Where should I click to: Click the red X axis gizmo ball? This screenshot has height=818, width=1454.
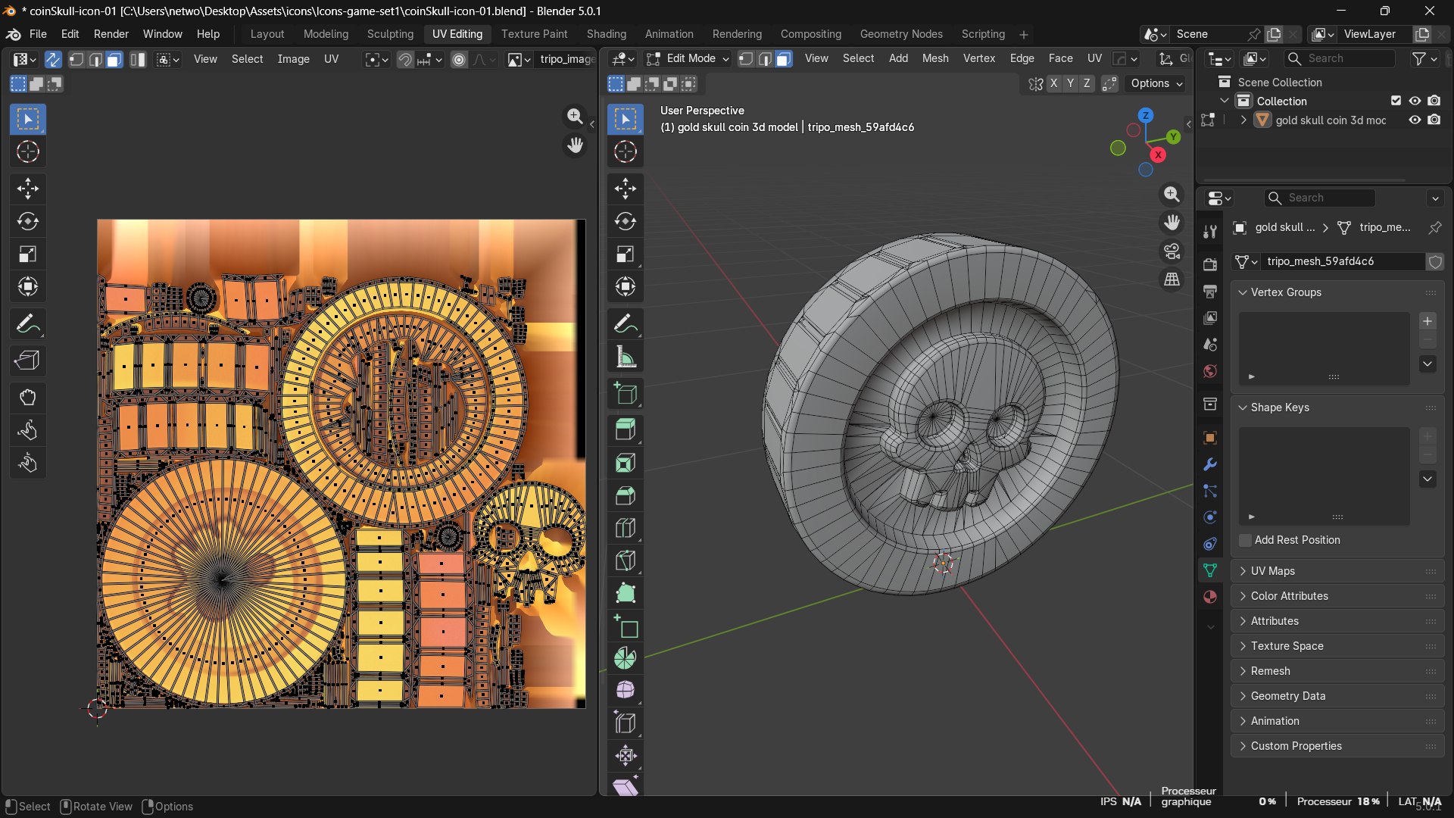[x=1158, y=155]
